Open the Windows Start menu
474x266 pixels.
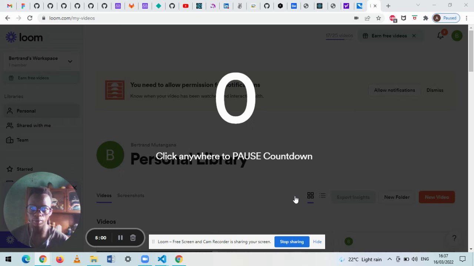[8, 259]
